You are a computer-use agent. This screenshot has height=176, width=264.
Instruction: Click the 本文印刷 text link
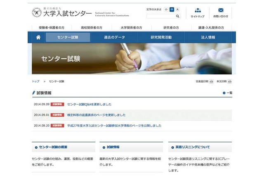pos(222,81)
